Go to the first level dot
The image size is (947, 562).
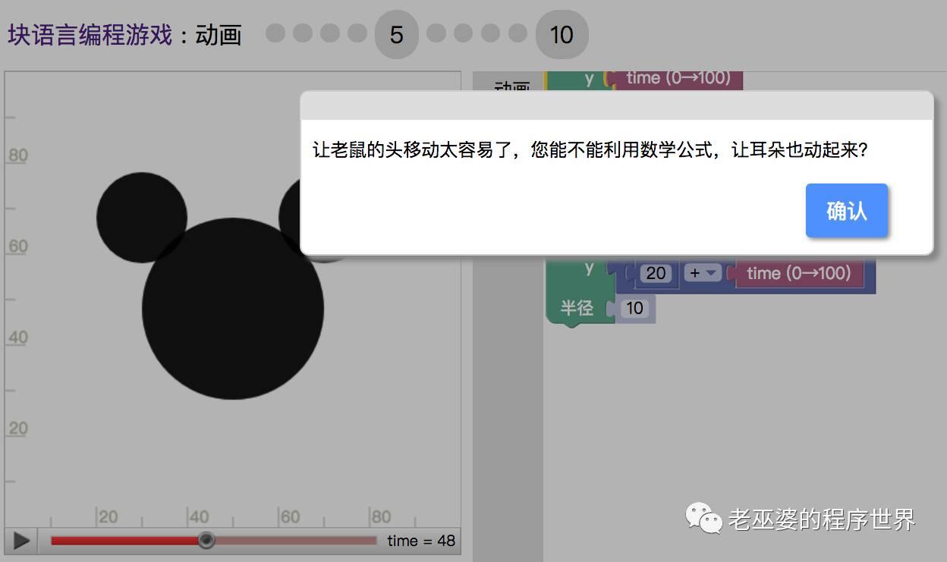(x=275, y=33)
